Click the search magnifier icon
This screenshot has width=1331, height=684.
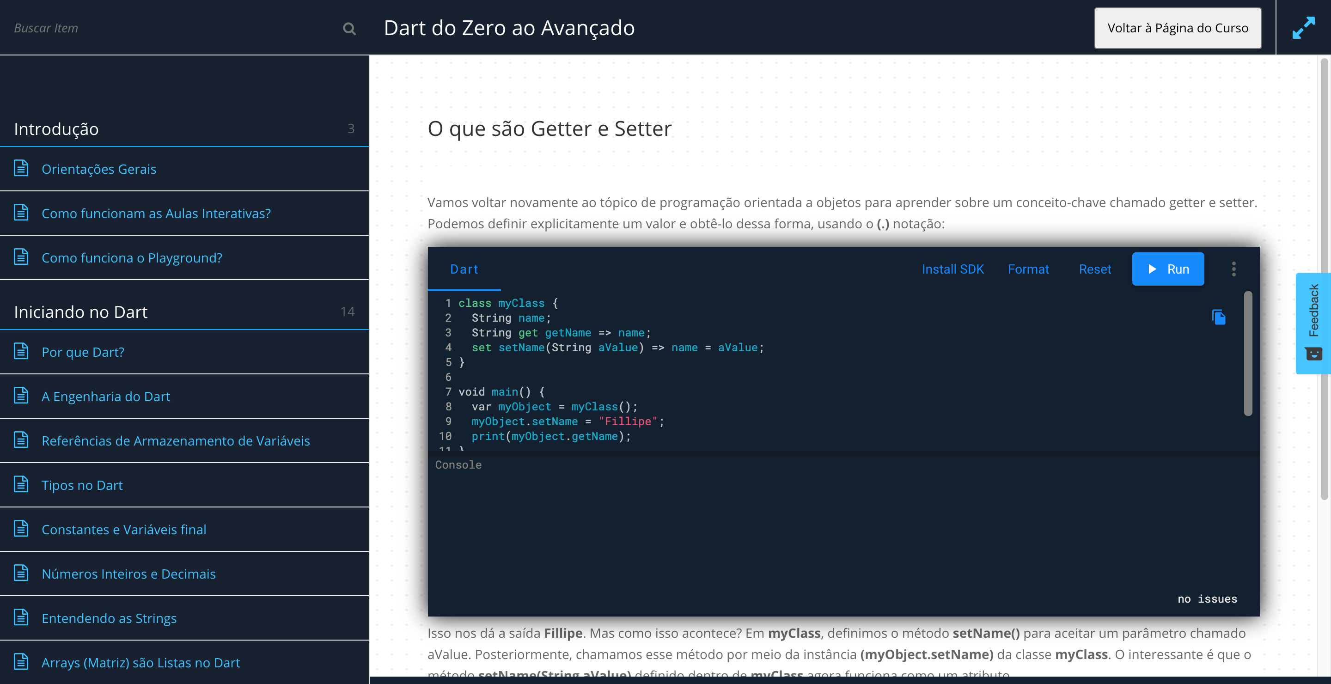[x=349, y=28]
